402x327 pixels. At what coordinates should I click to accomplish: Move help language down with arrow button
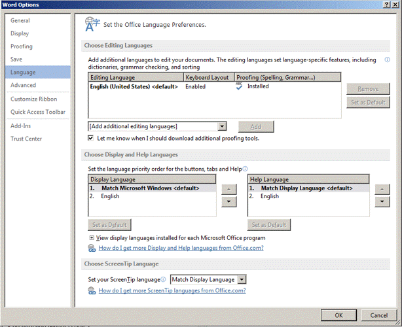click(x=382, y=201)
